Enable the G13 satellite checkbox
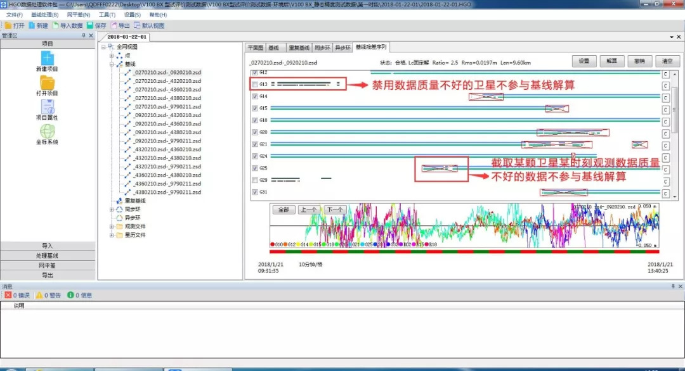685x371 pixels. pyautogui.click(x=255, y=84)
